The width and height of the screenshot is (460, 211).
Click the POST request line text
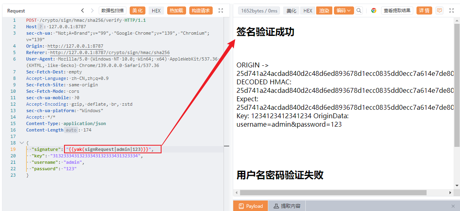click(86, 20)
